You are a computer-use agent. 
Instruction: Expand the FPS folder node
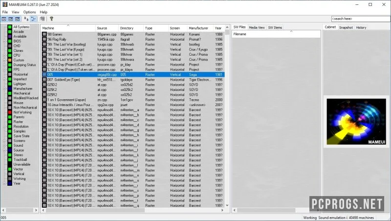(4, 69)
